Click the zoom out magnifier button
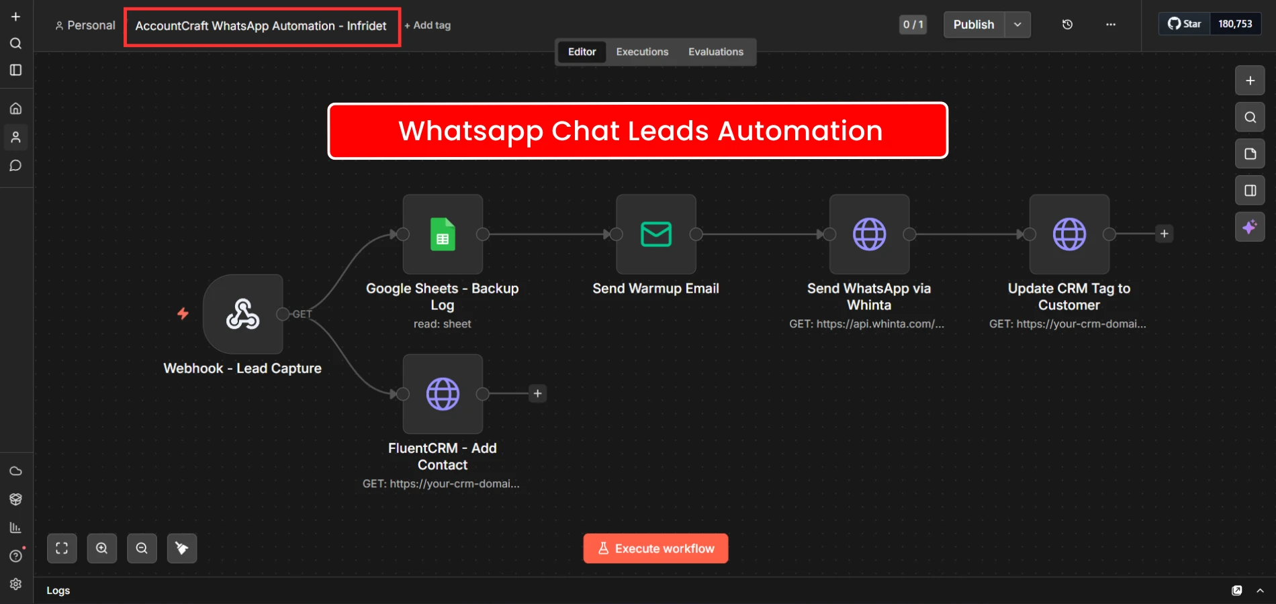Image resolution: width=1276 pixels, height=604 pixels. coord(142,548)
